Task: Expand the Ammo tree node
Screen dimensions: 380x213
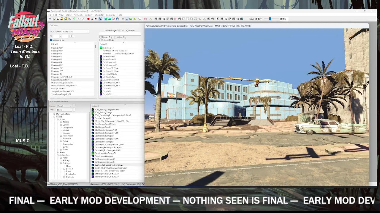Action: (x=58, y=152)
